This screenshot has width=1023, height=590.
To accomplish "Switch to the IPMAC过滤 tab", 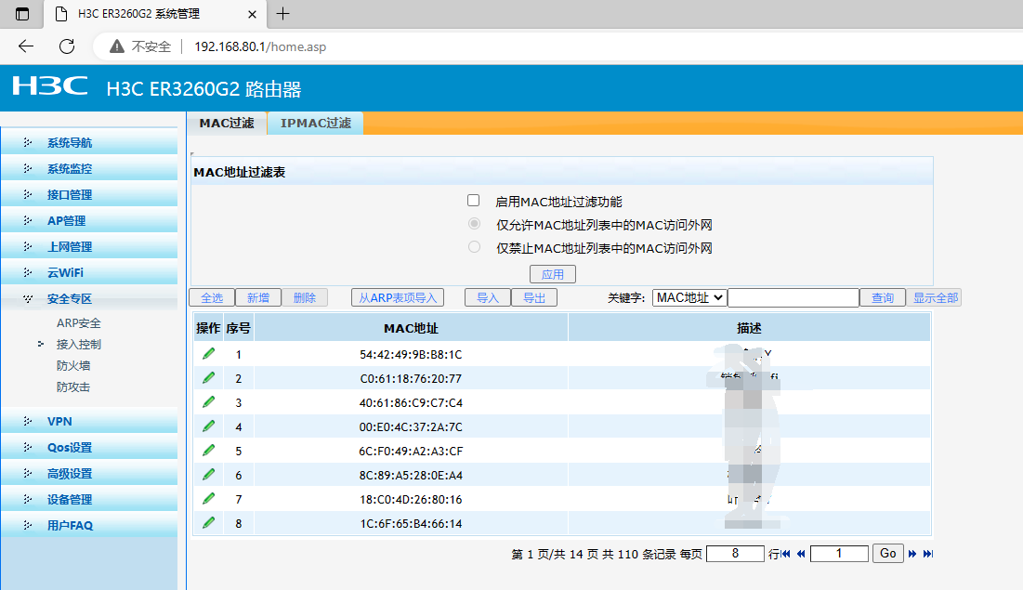I will 316,124.
